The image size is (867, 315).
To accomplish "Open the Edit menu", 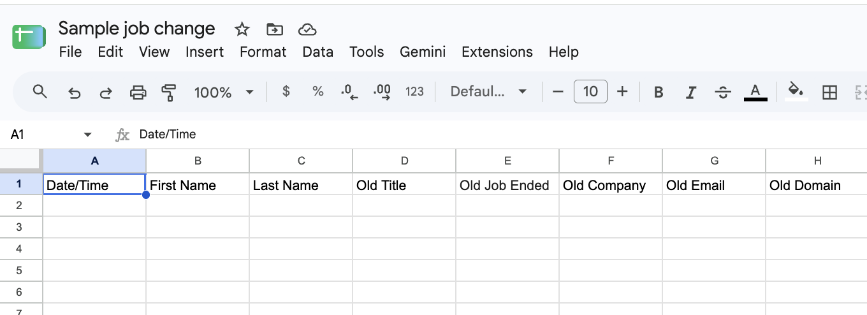I will click(x=110, y=52).
